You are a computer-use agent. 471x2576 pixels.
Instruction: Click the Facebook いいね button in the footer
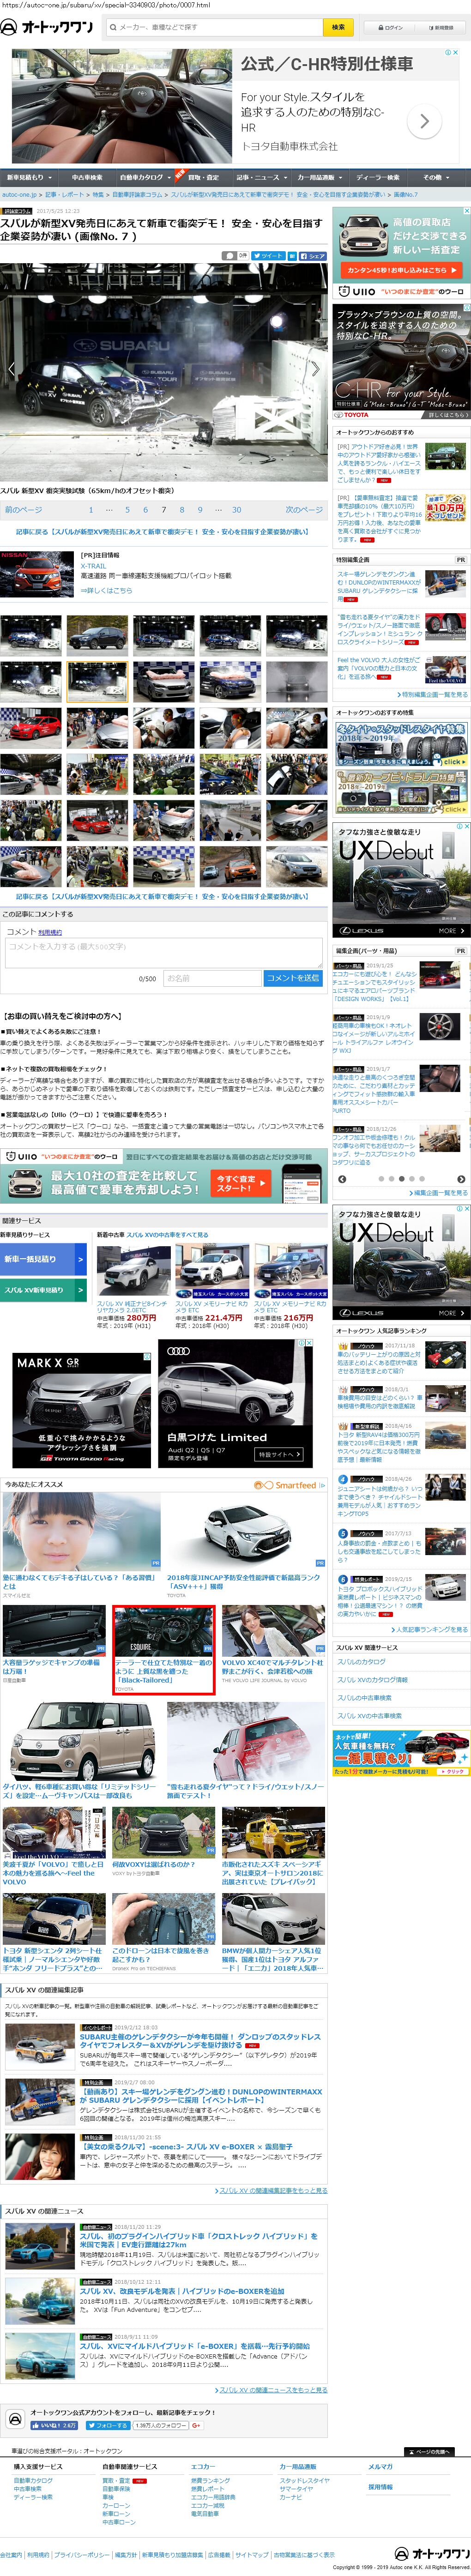tap(54, 2425)
